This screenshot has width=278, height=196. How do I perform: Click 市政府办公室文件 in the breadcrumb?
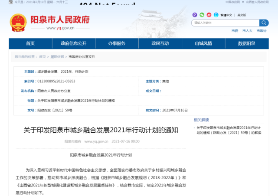(x=82, y=57)
